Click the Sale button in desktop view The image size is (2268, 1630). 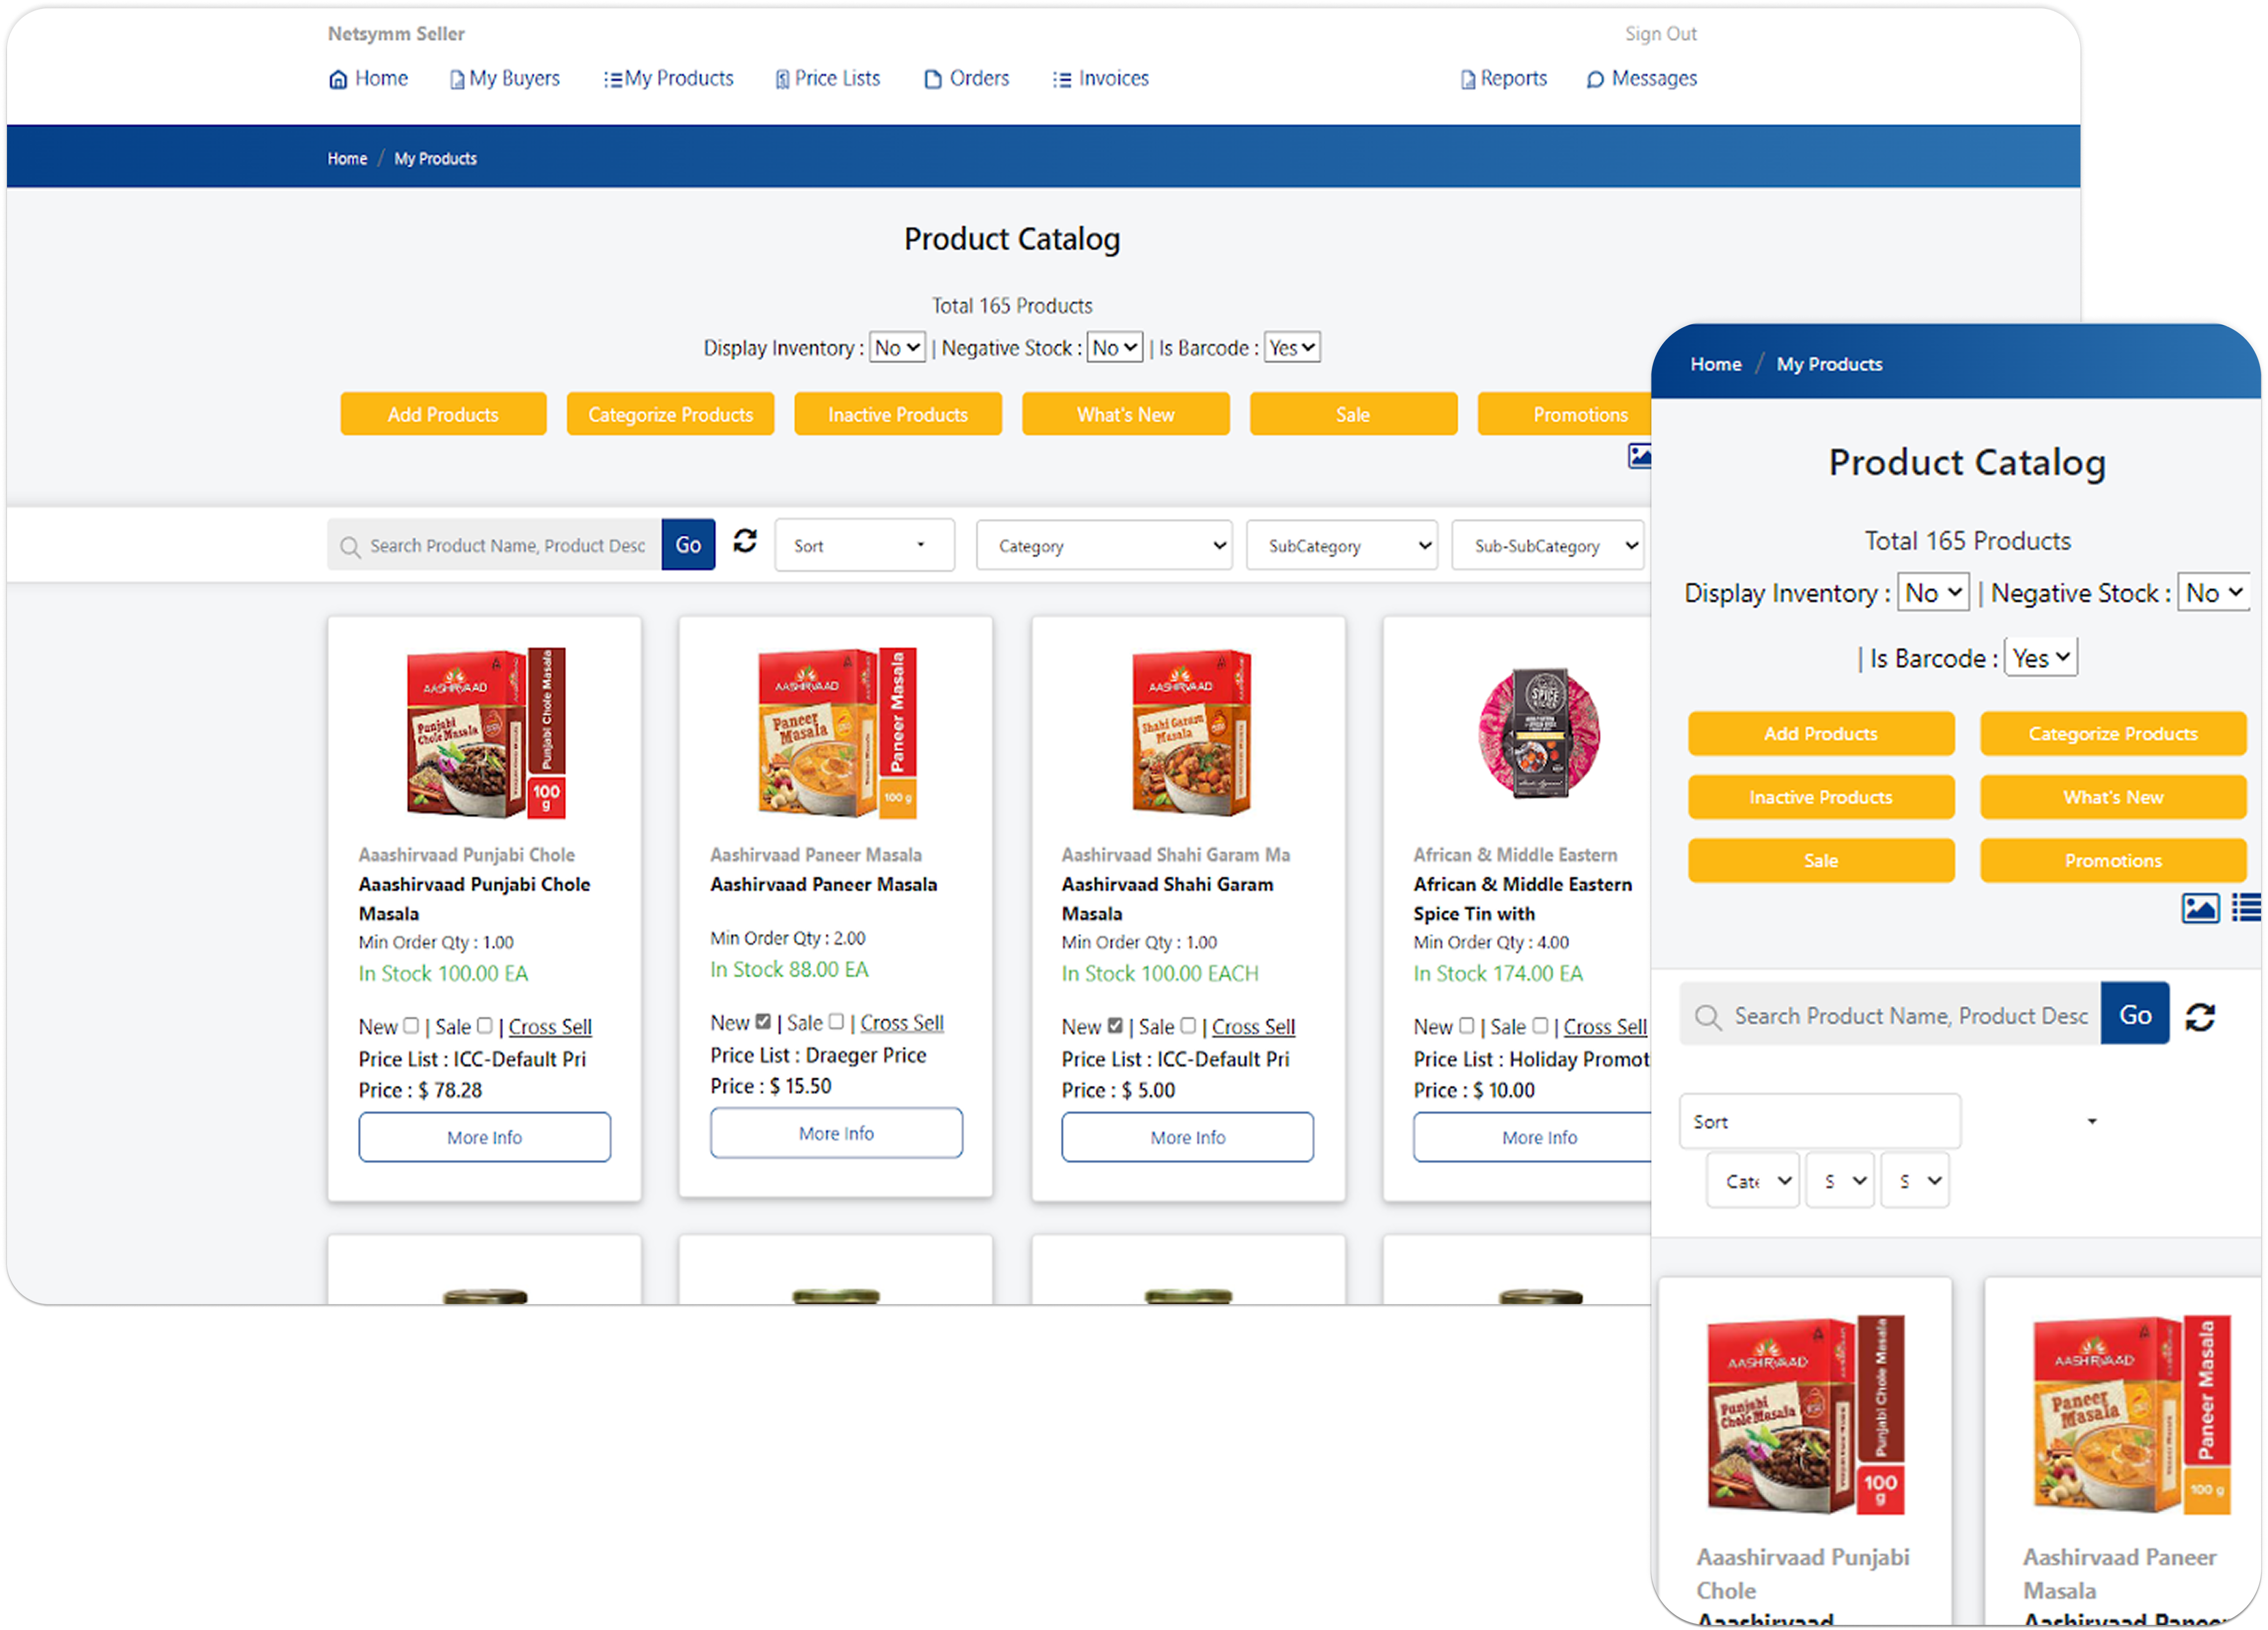(x=1353, y=414)
